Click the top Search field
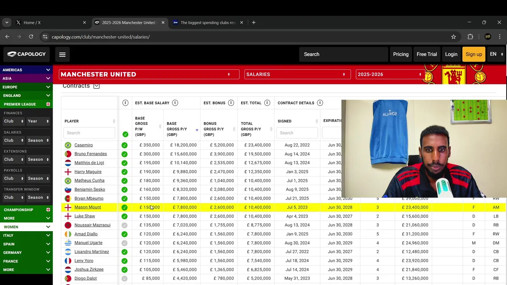The image size is (507, 285). point(343,54)
